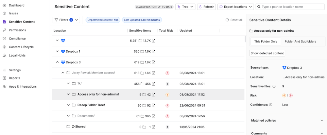Click Sensitive files info icon
Image resolution: width=327 pixels, height=135 pixels.
tap(274, 86)
